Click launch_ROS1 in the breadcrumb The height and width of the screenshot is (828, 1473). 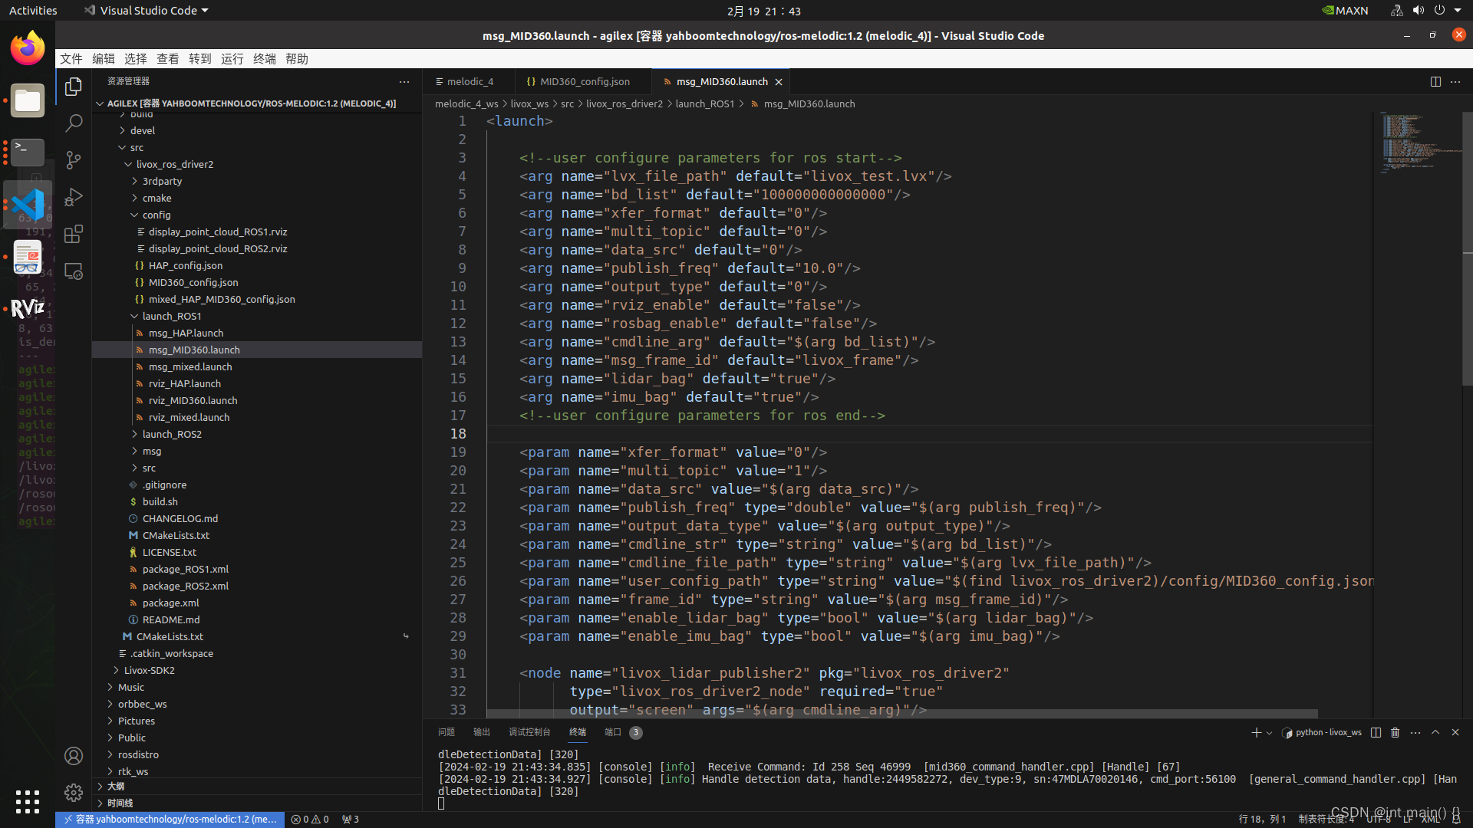tap(705, 103)
